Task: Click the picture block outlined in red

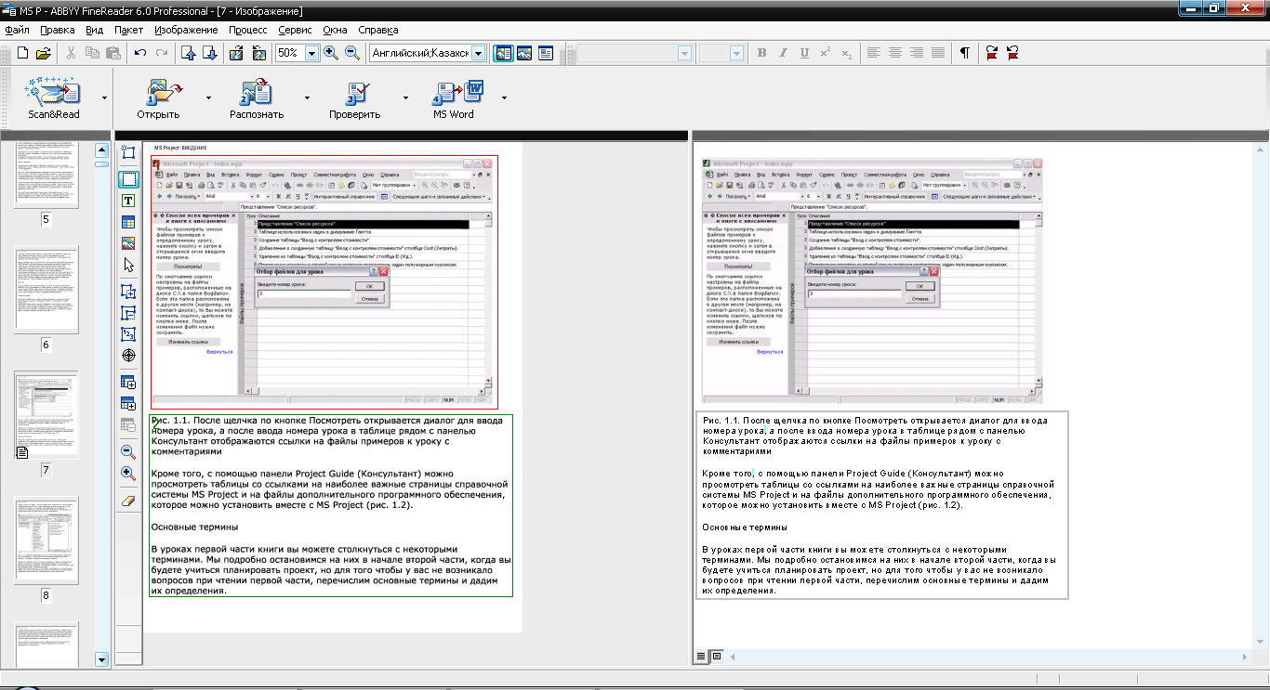Action: tap(324, 282)
